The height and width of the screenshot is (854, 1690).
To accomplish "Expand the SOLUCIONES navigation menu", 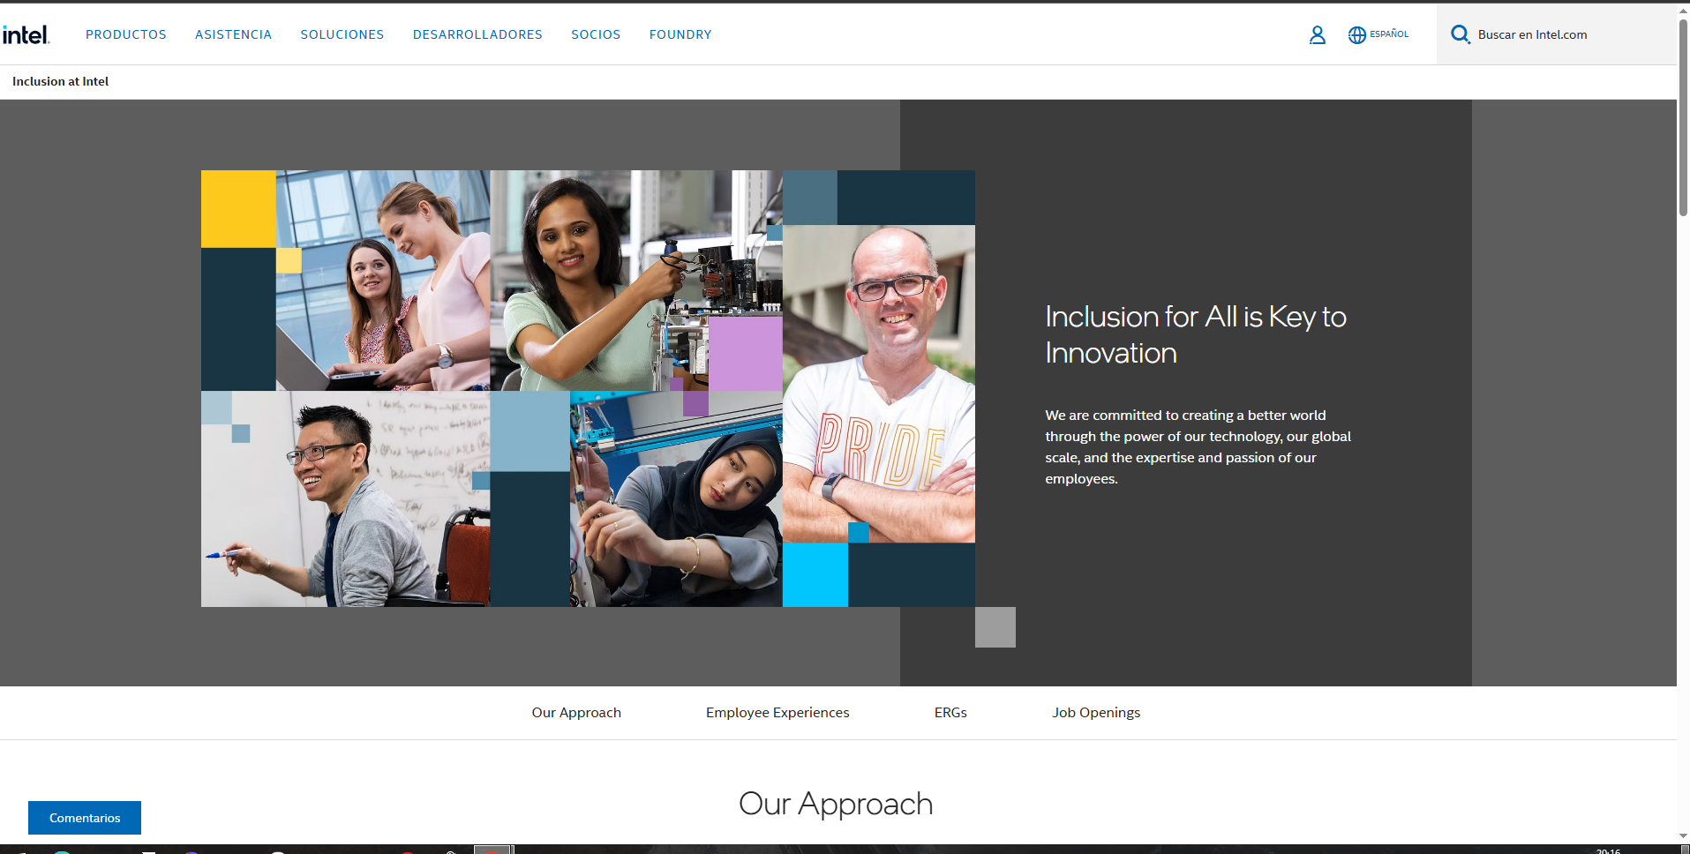I will point(342,34).
